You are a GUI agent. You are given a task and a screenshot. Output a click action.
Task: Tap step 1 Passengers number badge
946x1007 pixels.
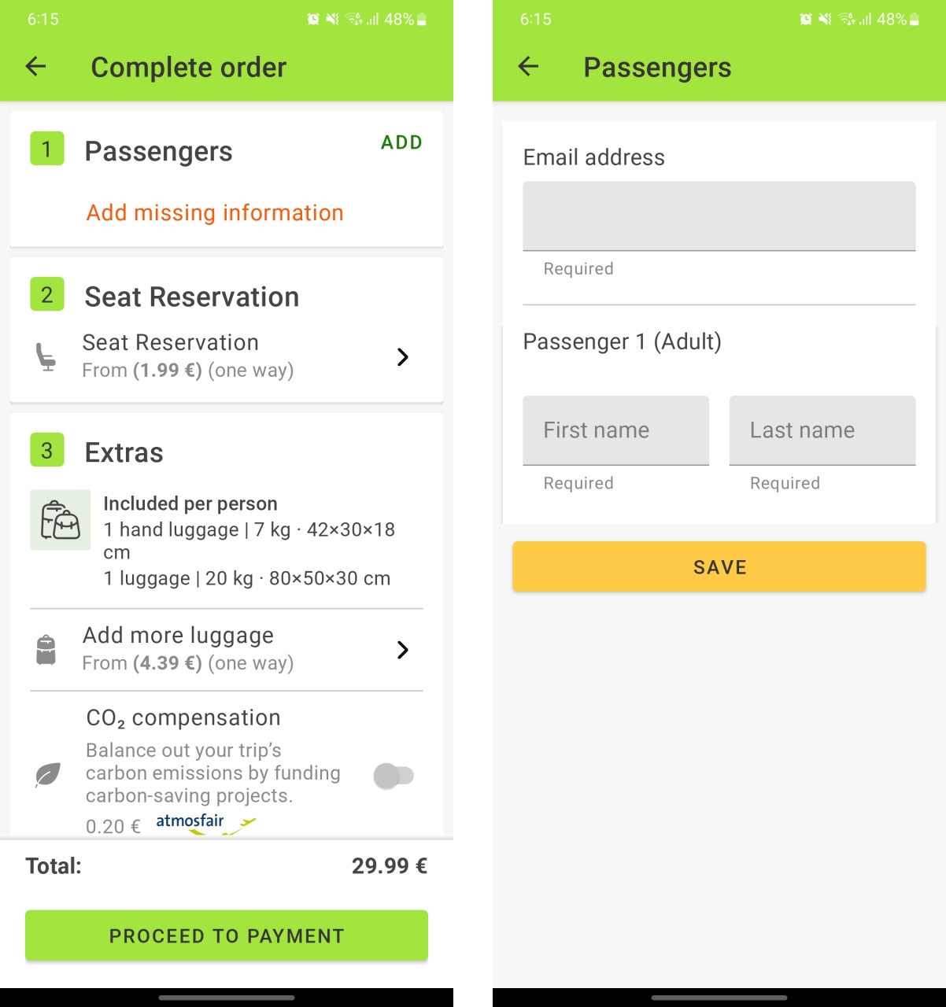(47, 149)
